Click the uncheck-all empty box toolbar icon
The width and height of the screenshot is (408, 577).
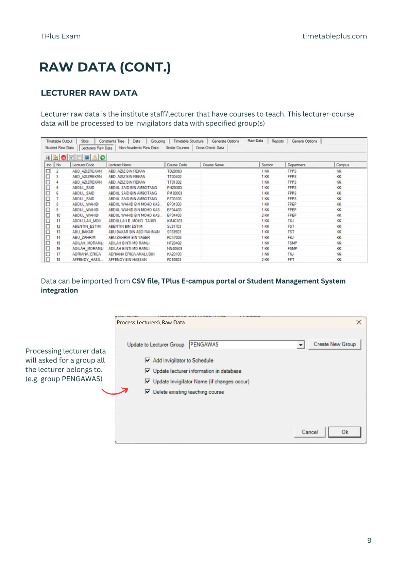[x=79, y=157]
